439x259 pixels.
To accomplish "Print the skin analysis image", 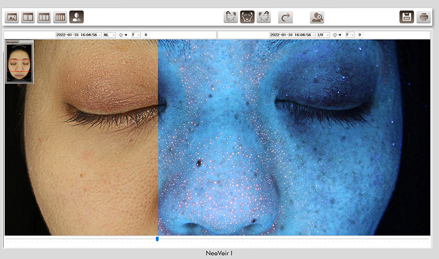I will point(423,17).
